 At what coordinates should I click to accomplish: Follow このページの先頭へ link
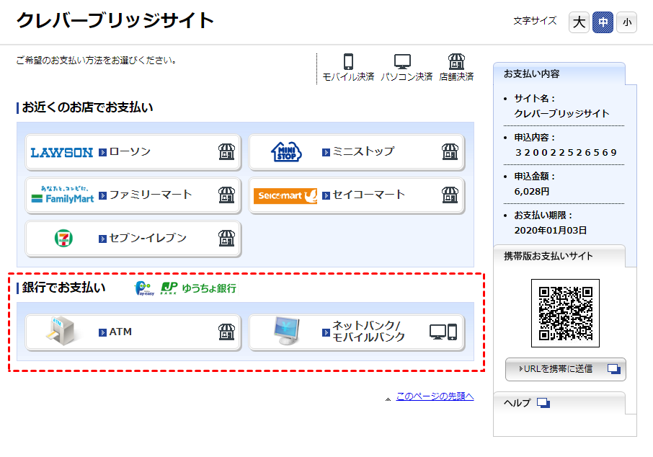click(x=435, y=396)
